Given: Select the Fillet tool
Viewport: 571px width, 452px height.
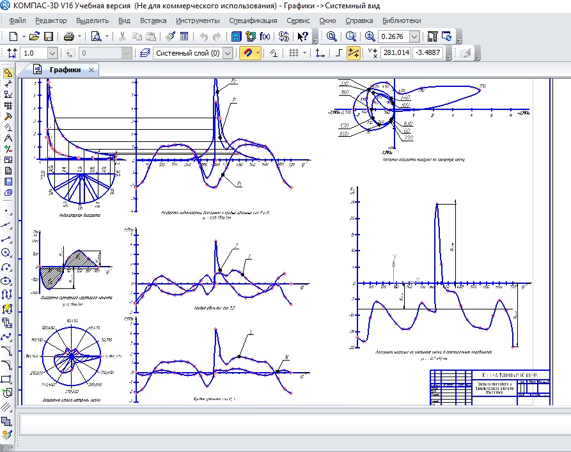Looking at the screenshot, I should click(x=6, y=365).
